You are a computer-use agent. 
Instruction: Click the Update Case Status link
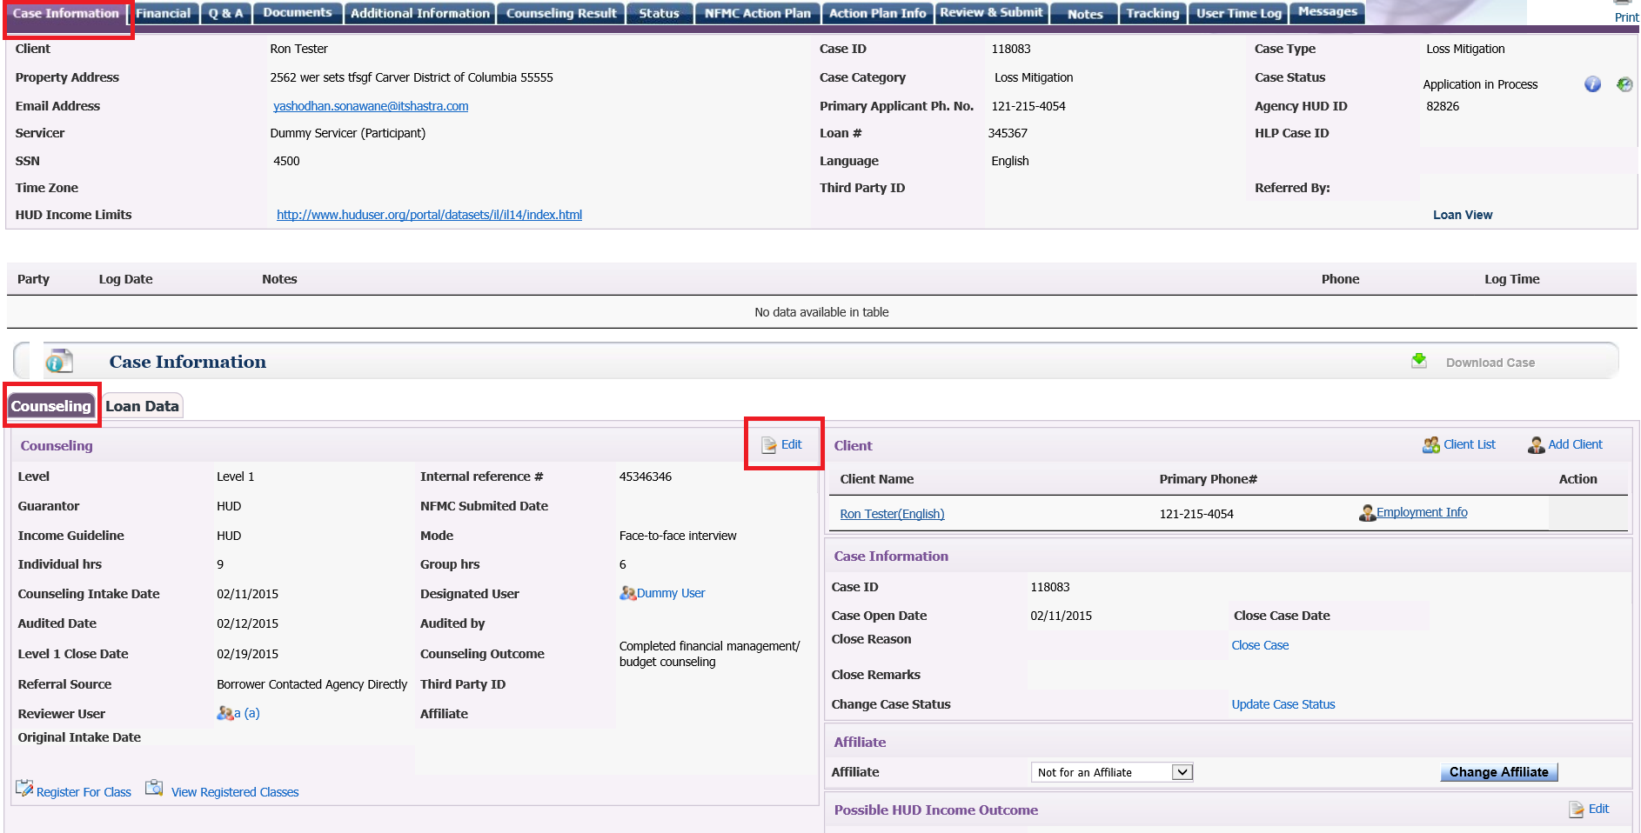click(1283, 704)
